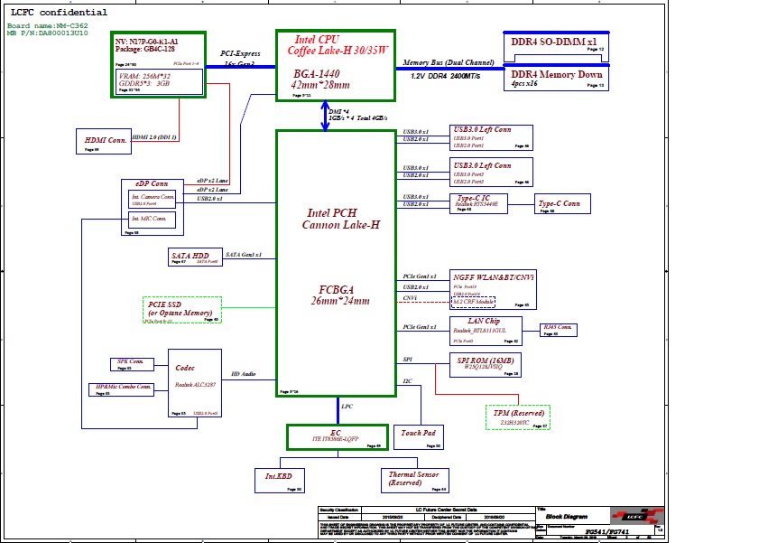Select the SPI ROM (16MB) block
Viewport: 768px width, 543px height.
click(x=486, y=365)
